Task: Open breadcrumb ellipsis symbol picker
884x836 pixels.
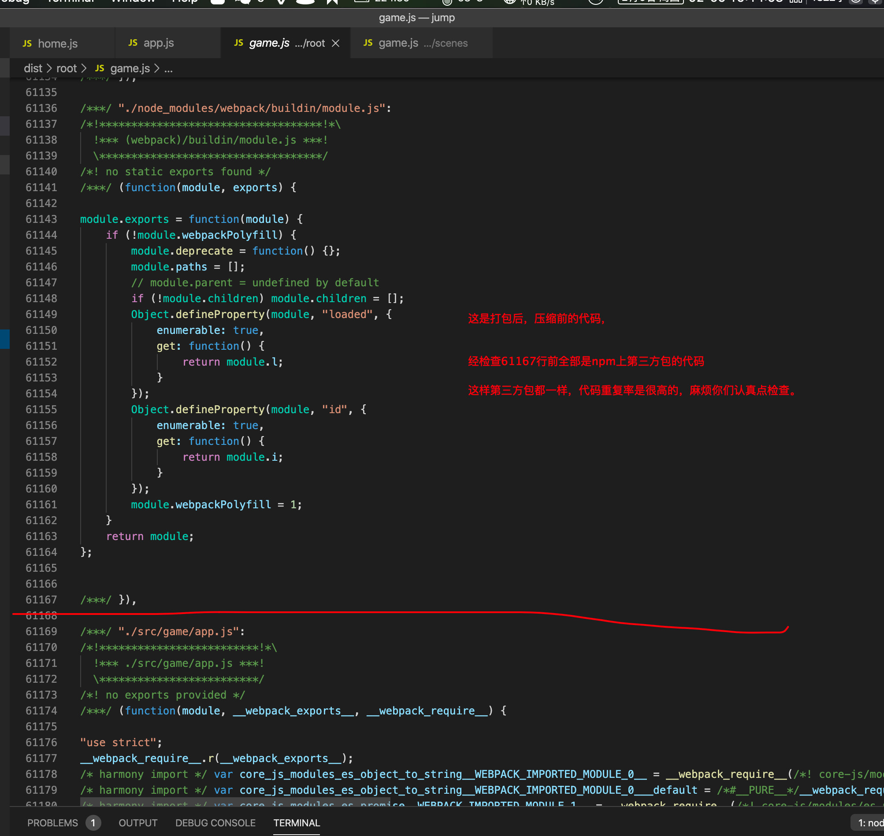Action: click(168, 68)
